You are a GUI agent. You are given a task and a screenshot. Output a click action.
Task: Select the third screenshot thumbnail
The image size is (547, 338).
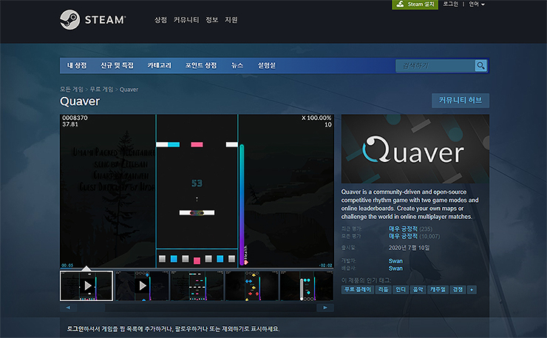click(x=197, y=285)
